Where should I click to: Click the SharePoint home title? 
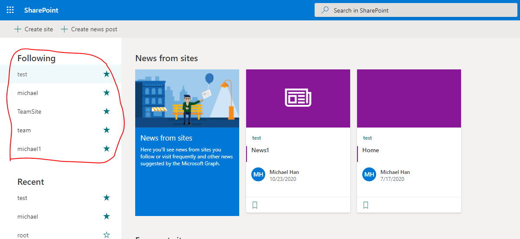(x=41, y=10)
